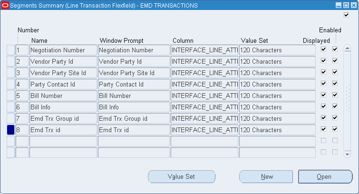Click Column field for Party Contact Id
The image size is (359, 194).
click(x=204, y=84)
